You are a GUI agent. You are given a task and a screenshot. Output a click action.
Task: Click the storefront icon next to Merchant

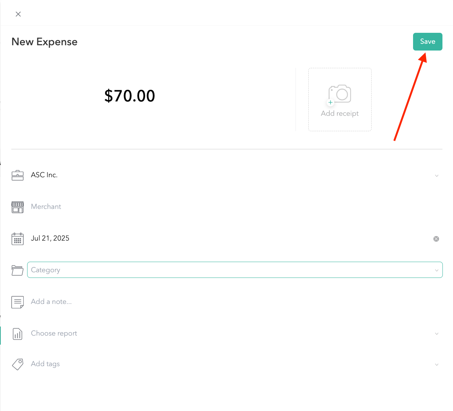point(17,207)
